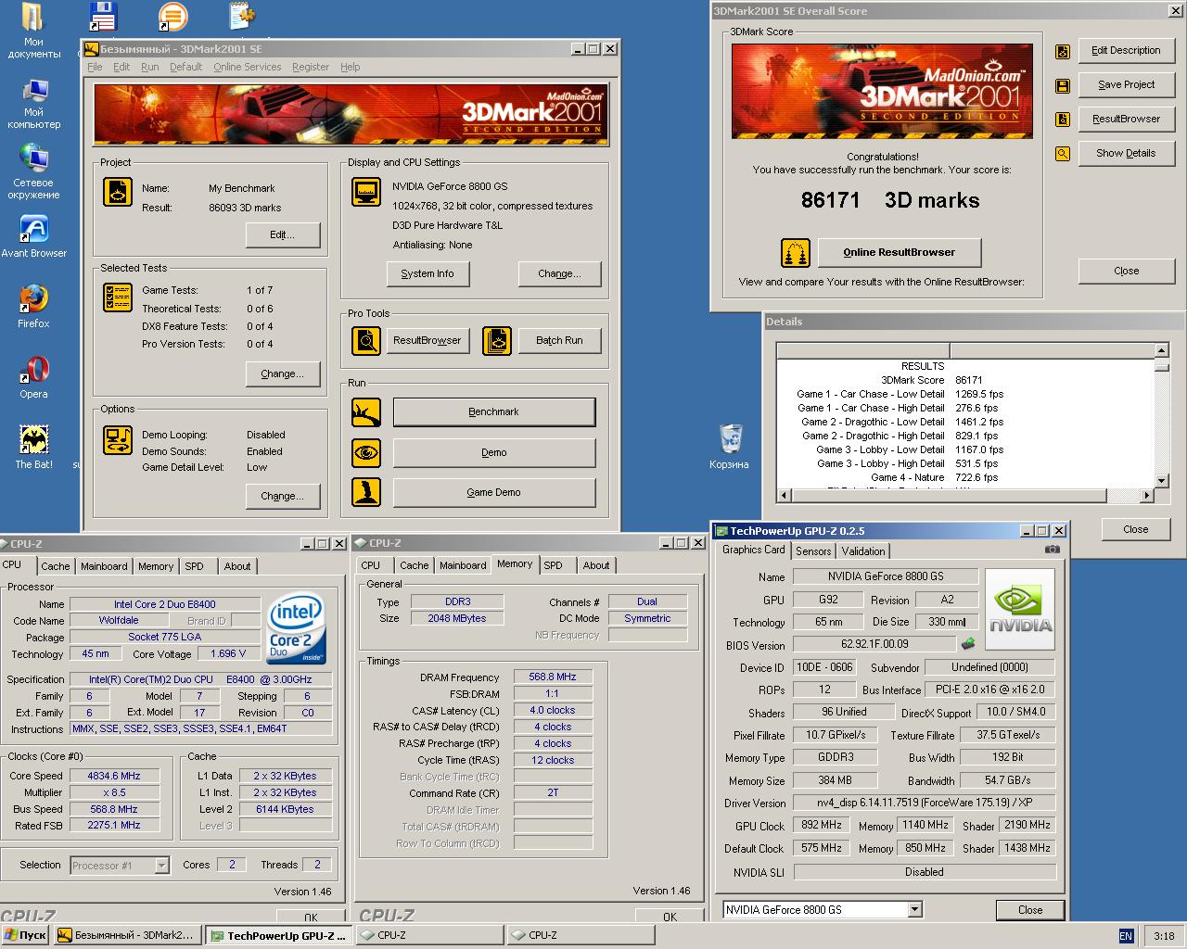This screenshot has height=949, width=1187.
Task: Open the File menu in 3DMark2001
Action: click(x=95, y=67)
